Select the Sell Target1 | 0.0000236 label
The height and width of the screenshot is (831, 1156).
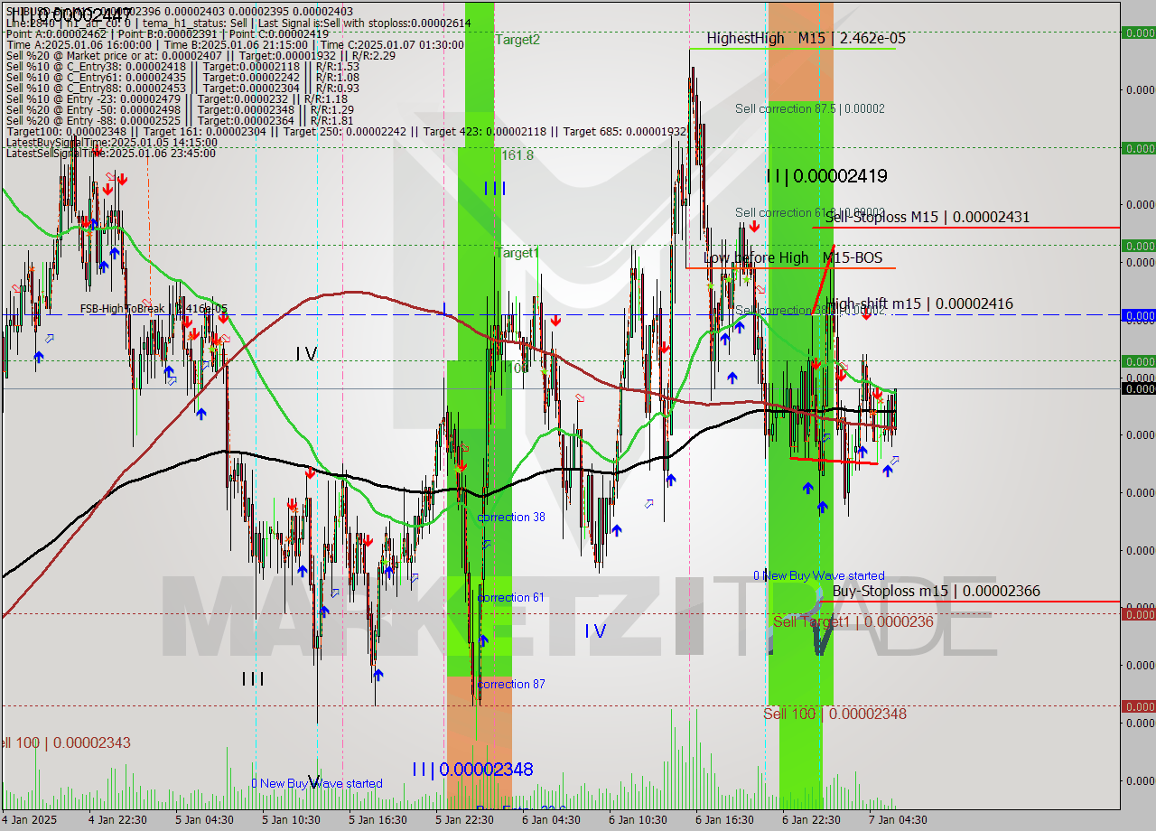pyautogui.click(x=853, y=621)
